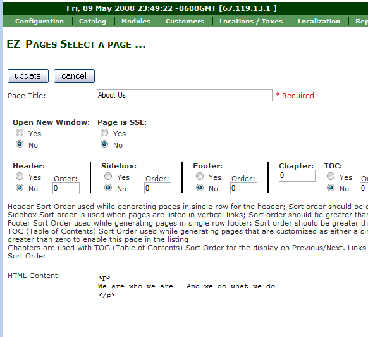Select No for Open New Window
368x337 pixels.
click(20, 144)
